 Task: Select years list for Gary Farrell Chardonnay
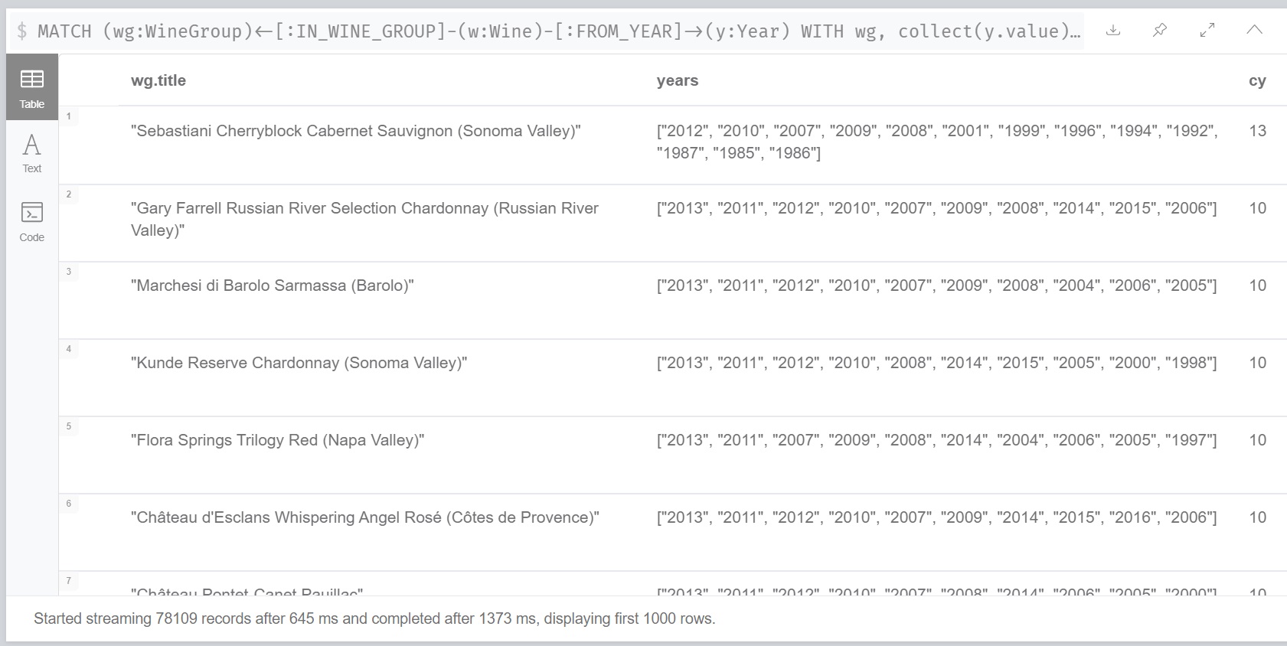[936, 208]
